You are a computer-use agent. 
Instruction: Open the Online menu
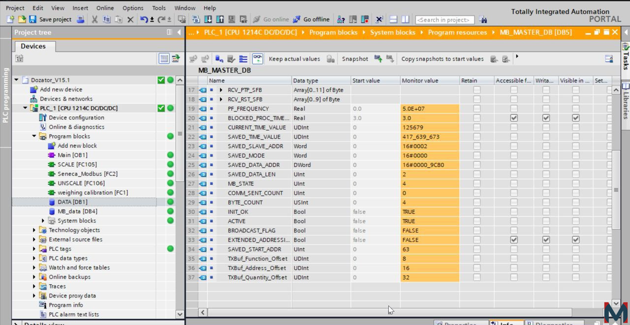tap(105, 8)
